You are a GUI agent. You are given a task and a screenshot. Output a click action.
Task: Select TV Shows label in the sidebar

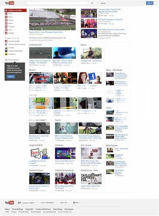click(x=12, y=27)
